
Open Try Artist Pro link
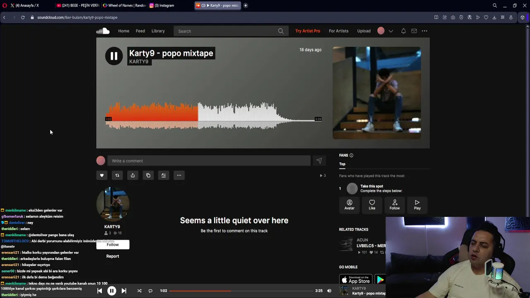pyautogui.click(x=308, y=31)
